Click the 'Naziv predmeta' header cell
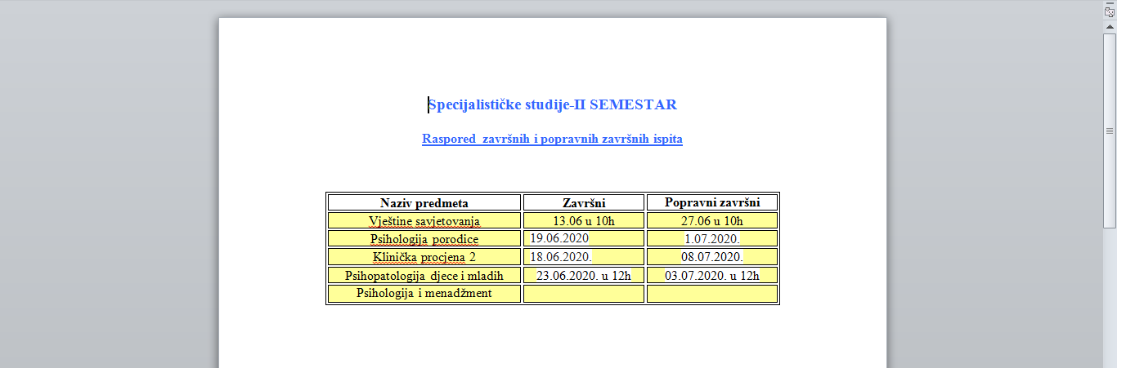This screenshot has height=368, width=1135. point(424,202)
